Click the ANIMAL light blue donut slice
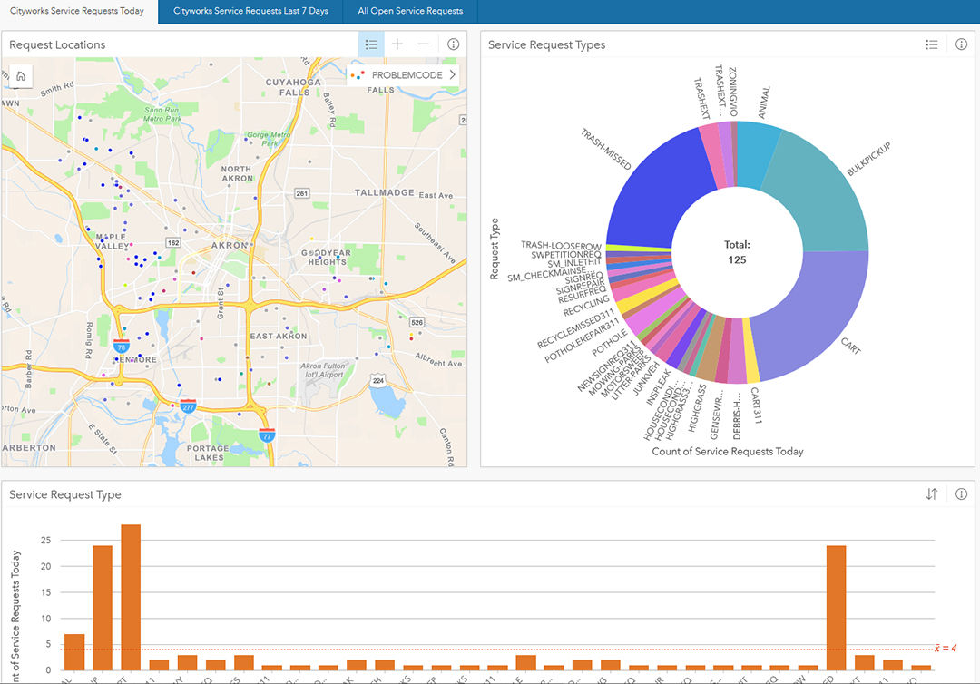The height and width of the screenshot is (684, 980). [757, 155]
